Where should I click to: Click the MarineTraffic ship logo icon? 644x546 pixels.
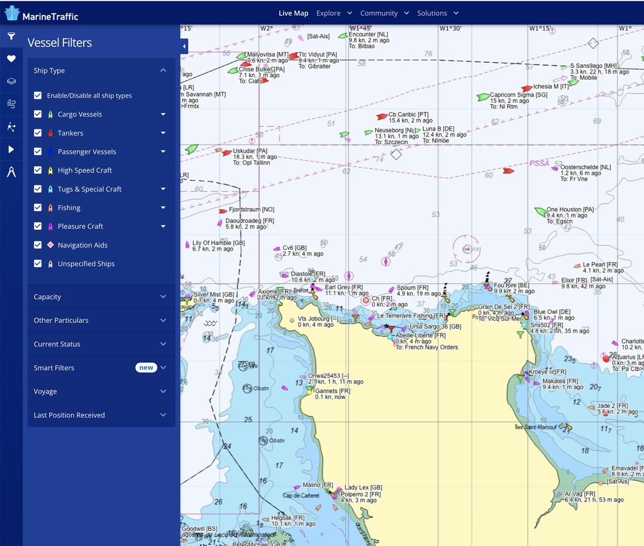(12, 13)
